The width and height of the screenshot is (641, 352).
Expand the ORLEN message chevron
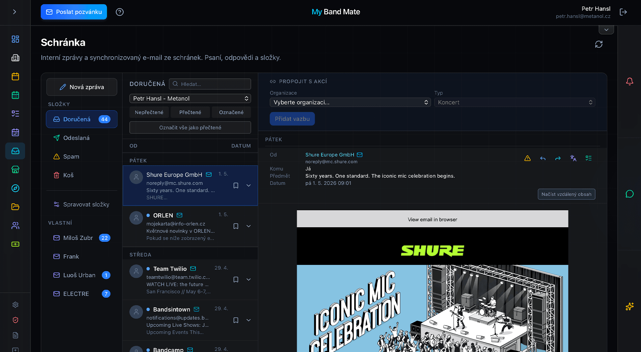coord(248,226)
